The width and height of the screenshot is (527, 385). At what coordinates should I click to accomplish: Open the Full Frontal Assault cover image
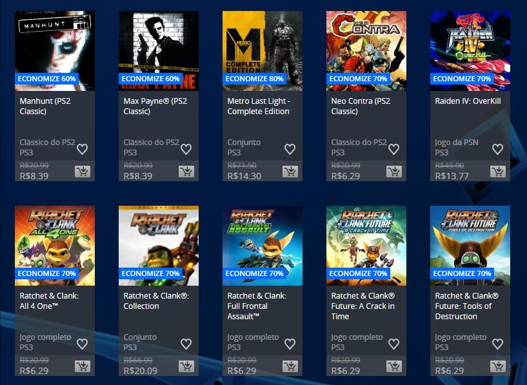[263, 246]
